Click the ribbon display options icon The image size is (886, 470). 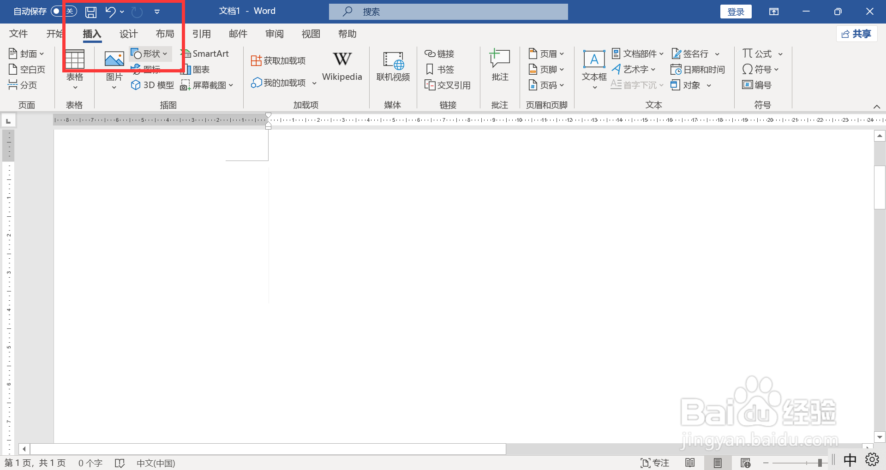(x=774, y=12)
